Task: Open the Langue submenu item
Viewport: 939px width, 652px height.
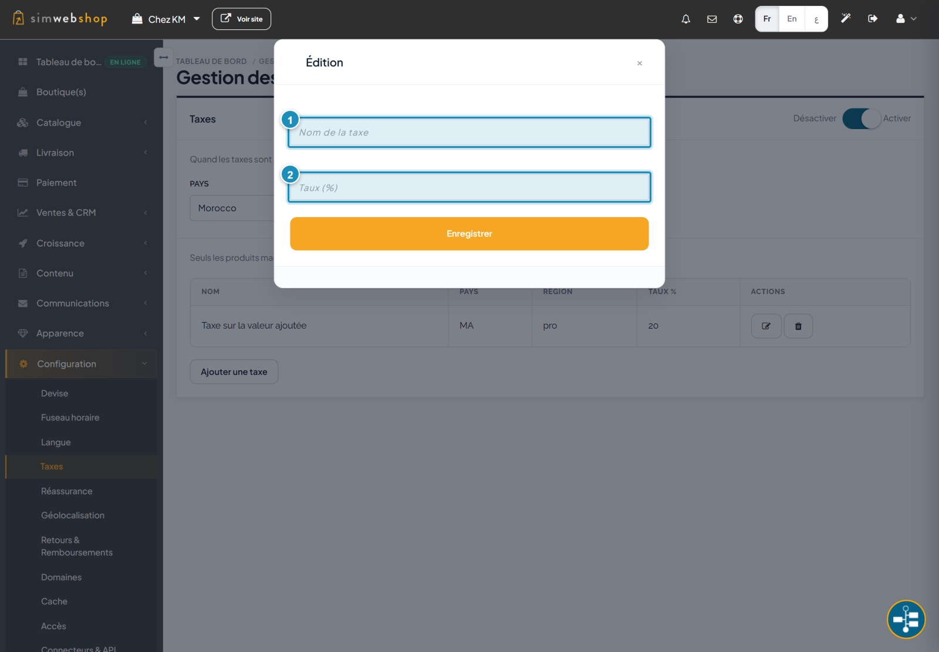Action: click(x=56, y=442)
